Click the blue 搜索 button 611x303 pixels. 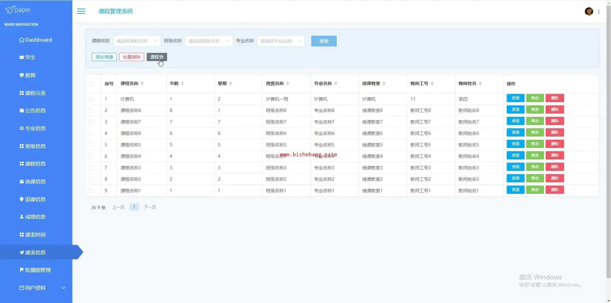(324, 41)
